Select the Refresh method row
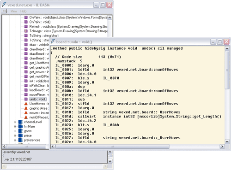 click(68, 27)
